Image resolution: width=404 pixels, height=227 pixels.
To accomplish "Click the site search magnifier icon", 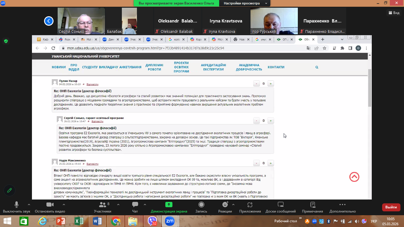I will (x=317, y=67).
